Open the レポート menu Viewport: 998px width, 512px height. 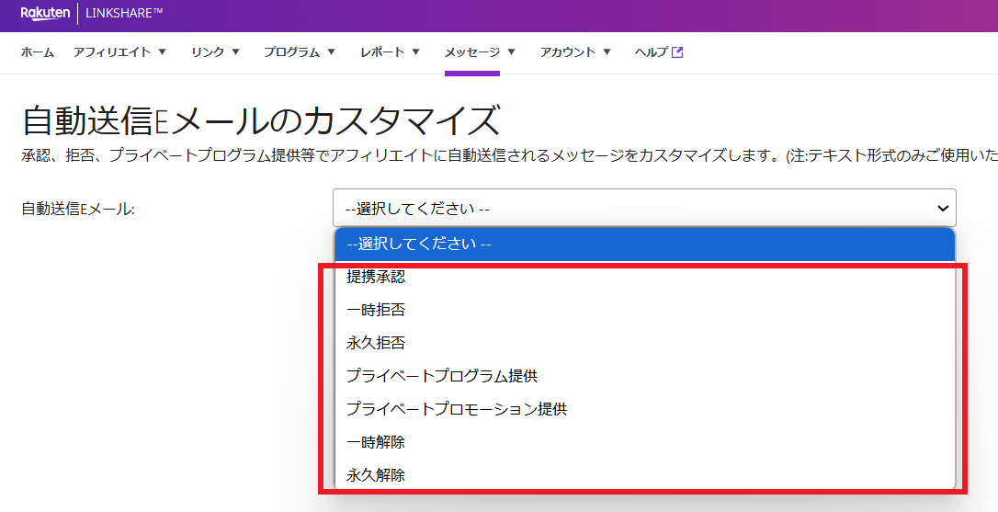tap(390, 52)
